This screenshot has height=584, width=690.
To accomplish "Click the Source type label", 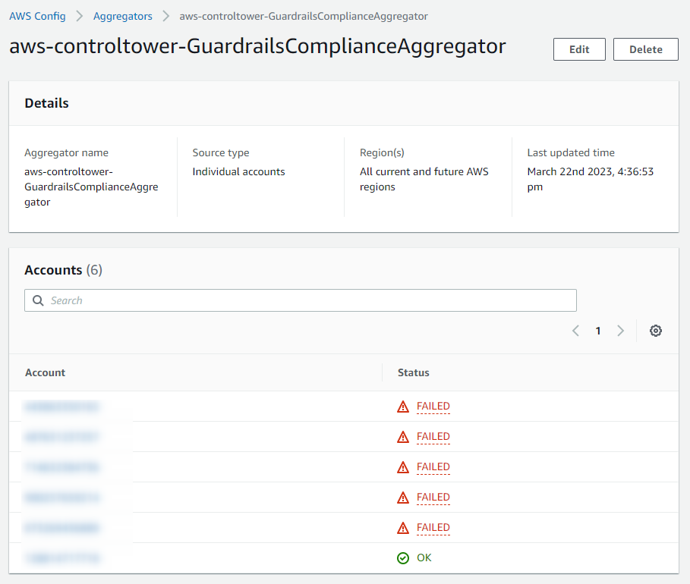I will tap(220, 152).
